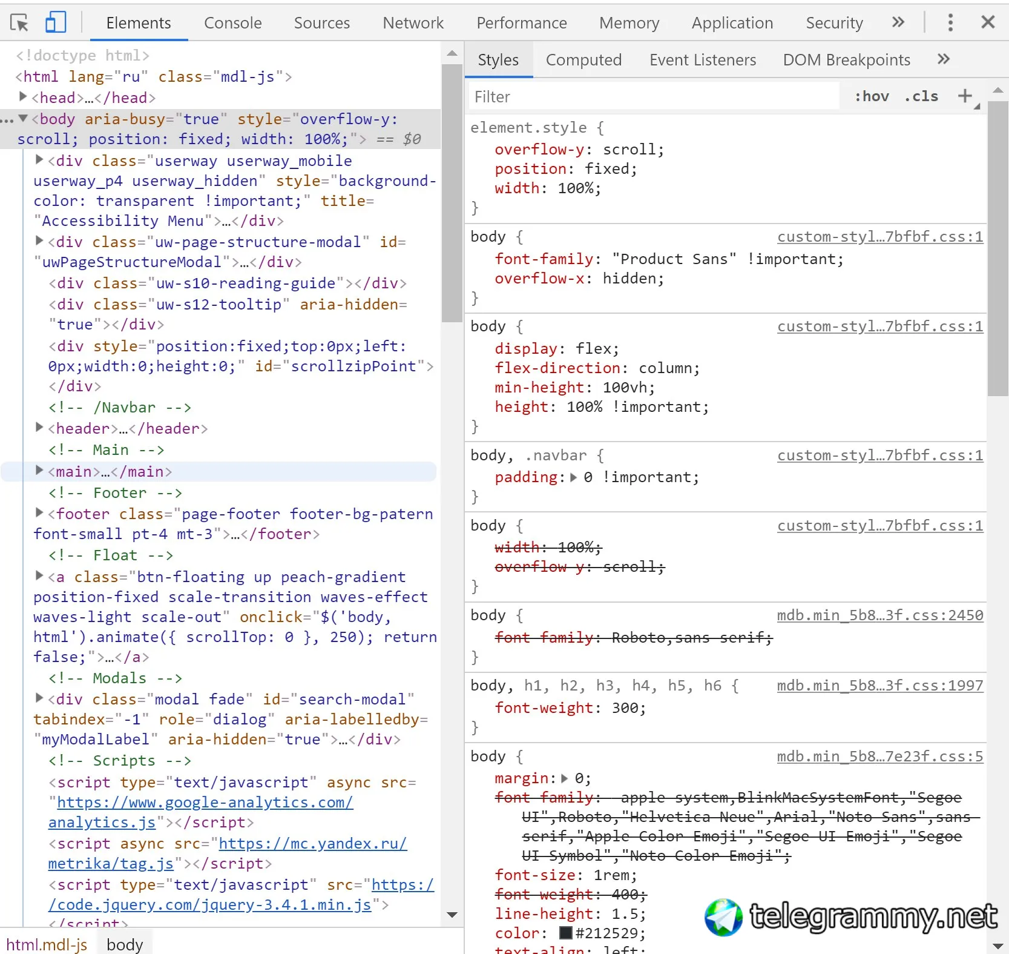
Task: Select the Styles sidebar tab
Action: click(498, 60)
